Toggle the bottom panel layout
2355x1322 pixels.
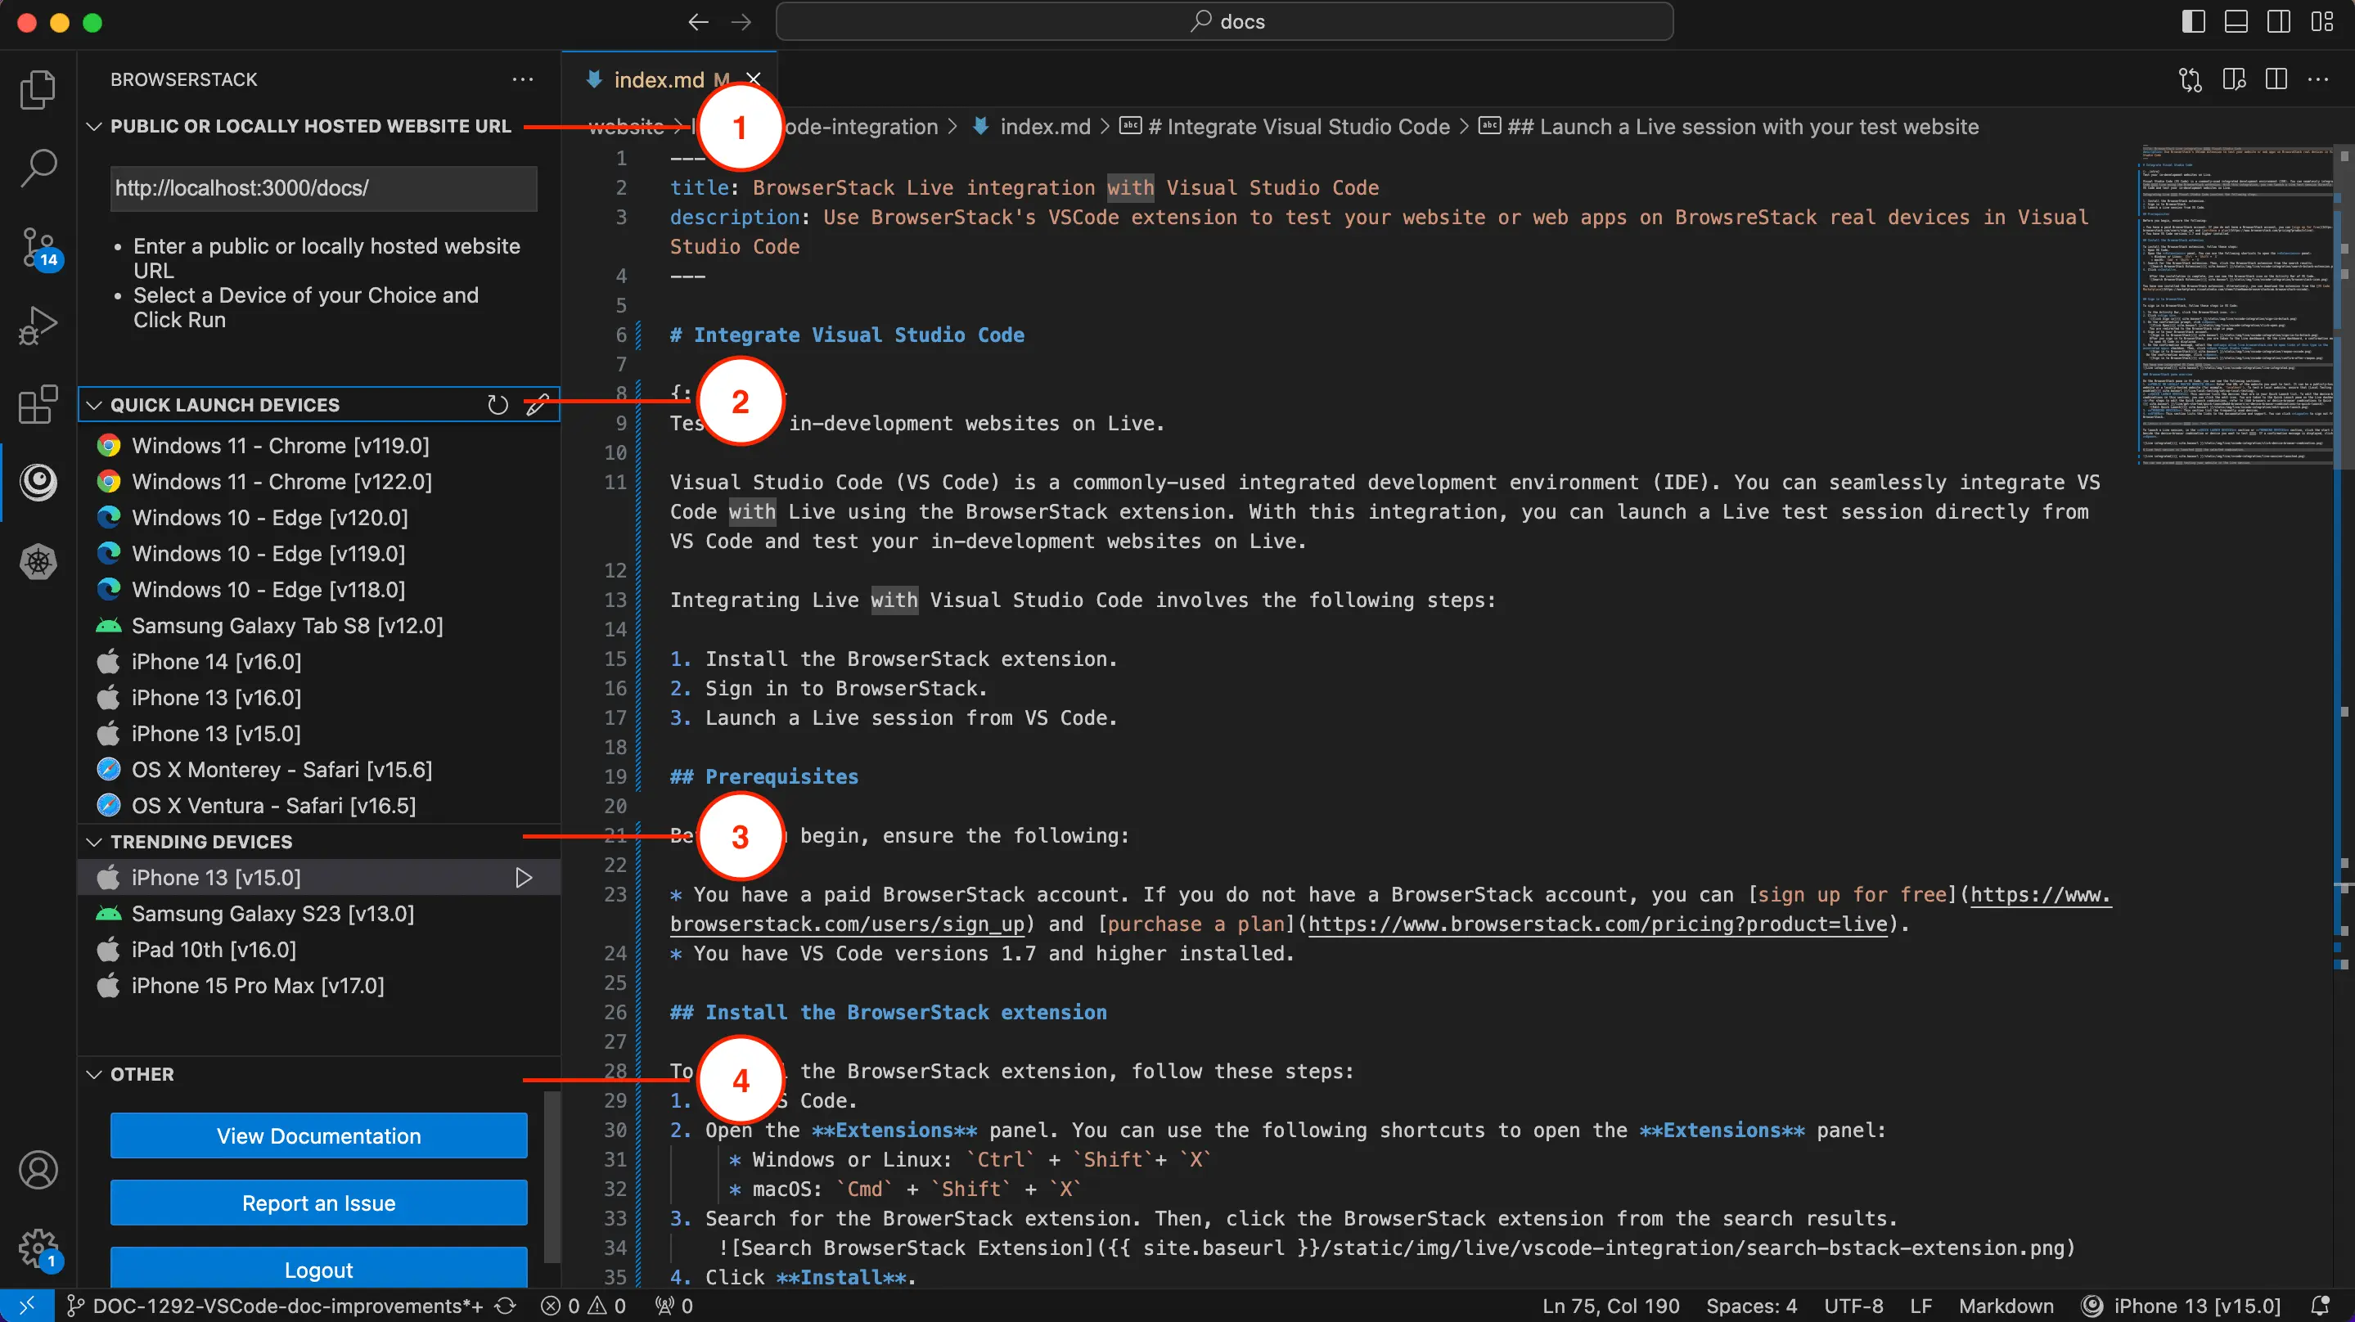pyautogui.click(x=2236, y=22)
